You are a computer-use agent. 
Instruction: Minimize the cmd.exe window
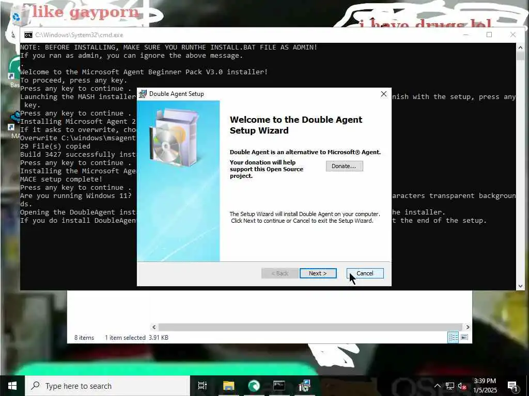[x=465, y=35]
